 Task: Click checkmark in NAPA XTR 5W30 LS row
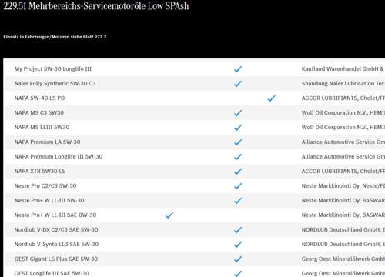[238, 172]
